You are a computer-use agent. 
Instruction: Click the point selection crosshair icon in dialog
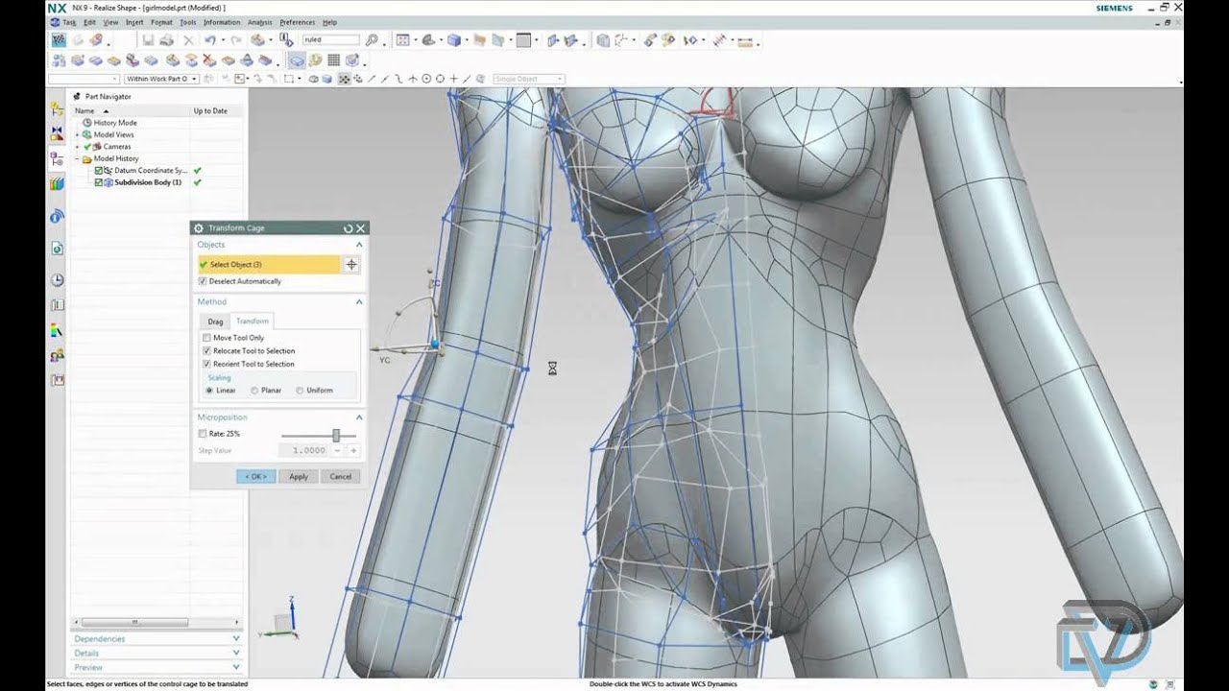click(351, 265)
